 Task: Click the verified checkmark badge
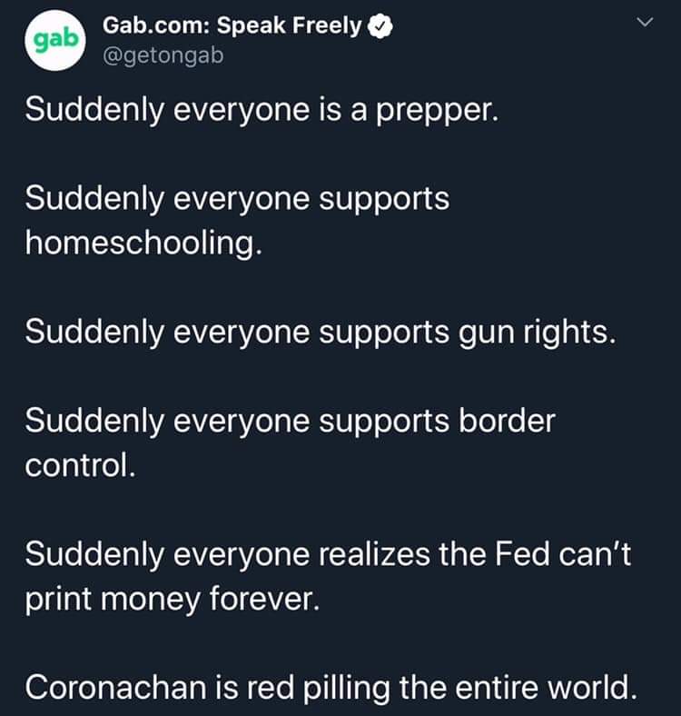click(380, 26)
